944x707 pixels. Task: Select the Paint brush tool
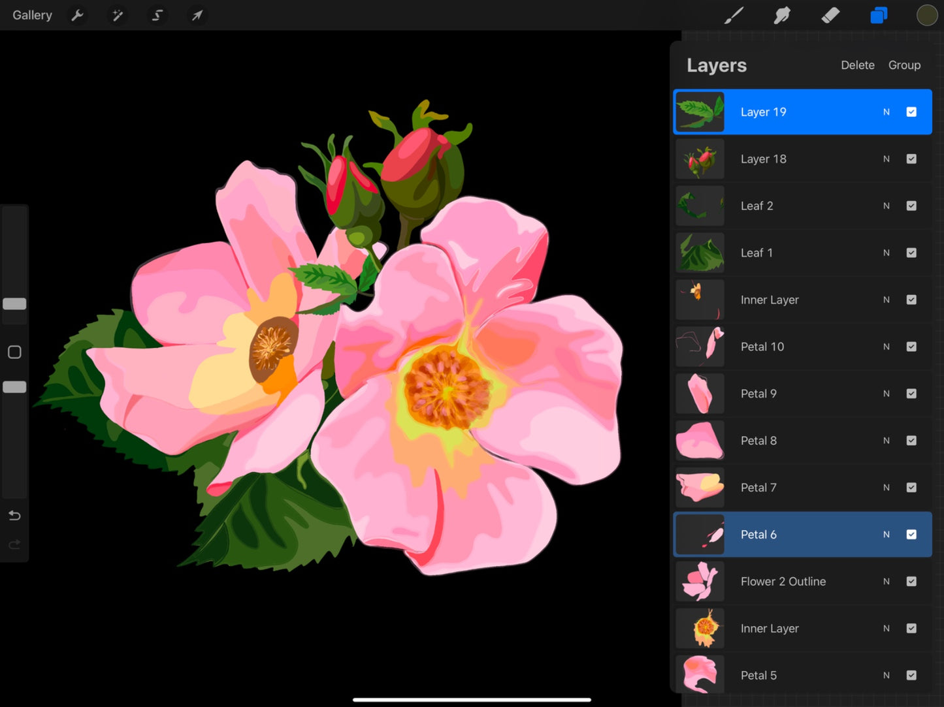pyautogui.click(x=734, y=15)
